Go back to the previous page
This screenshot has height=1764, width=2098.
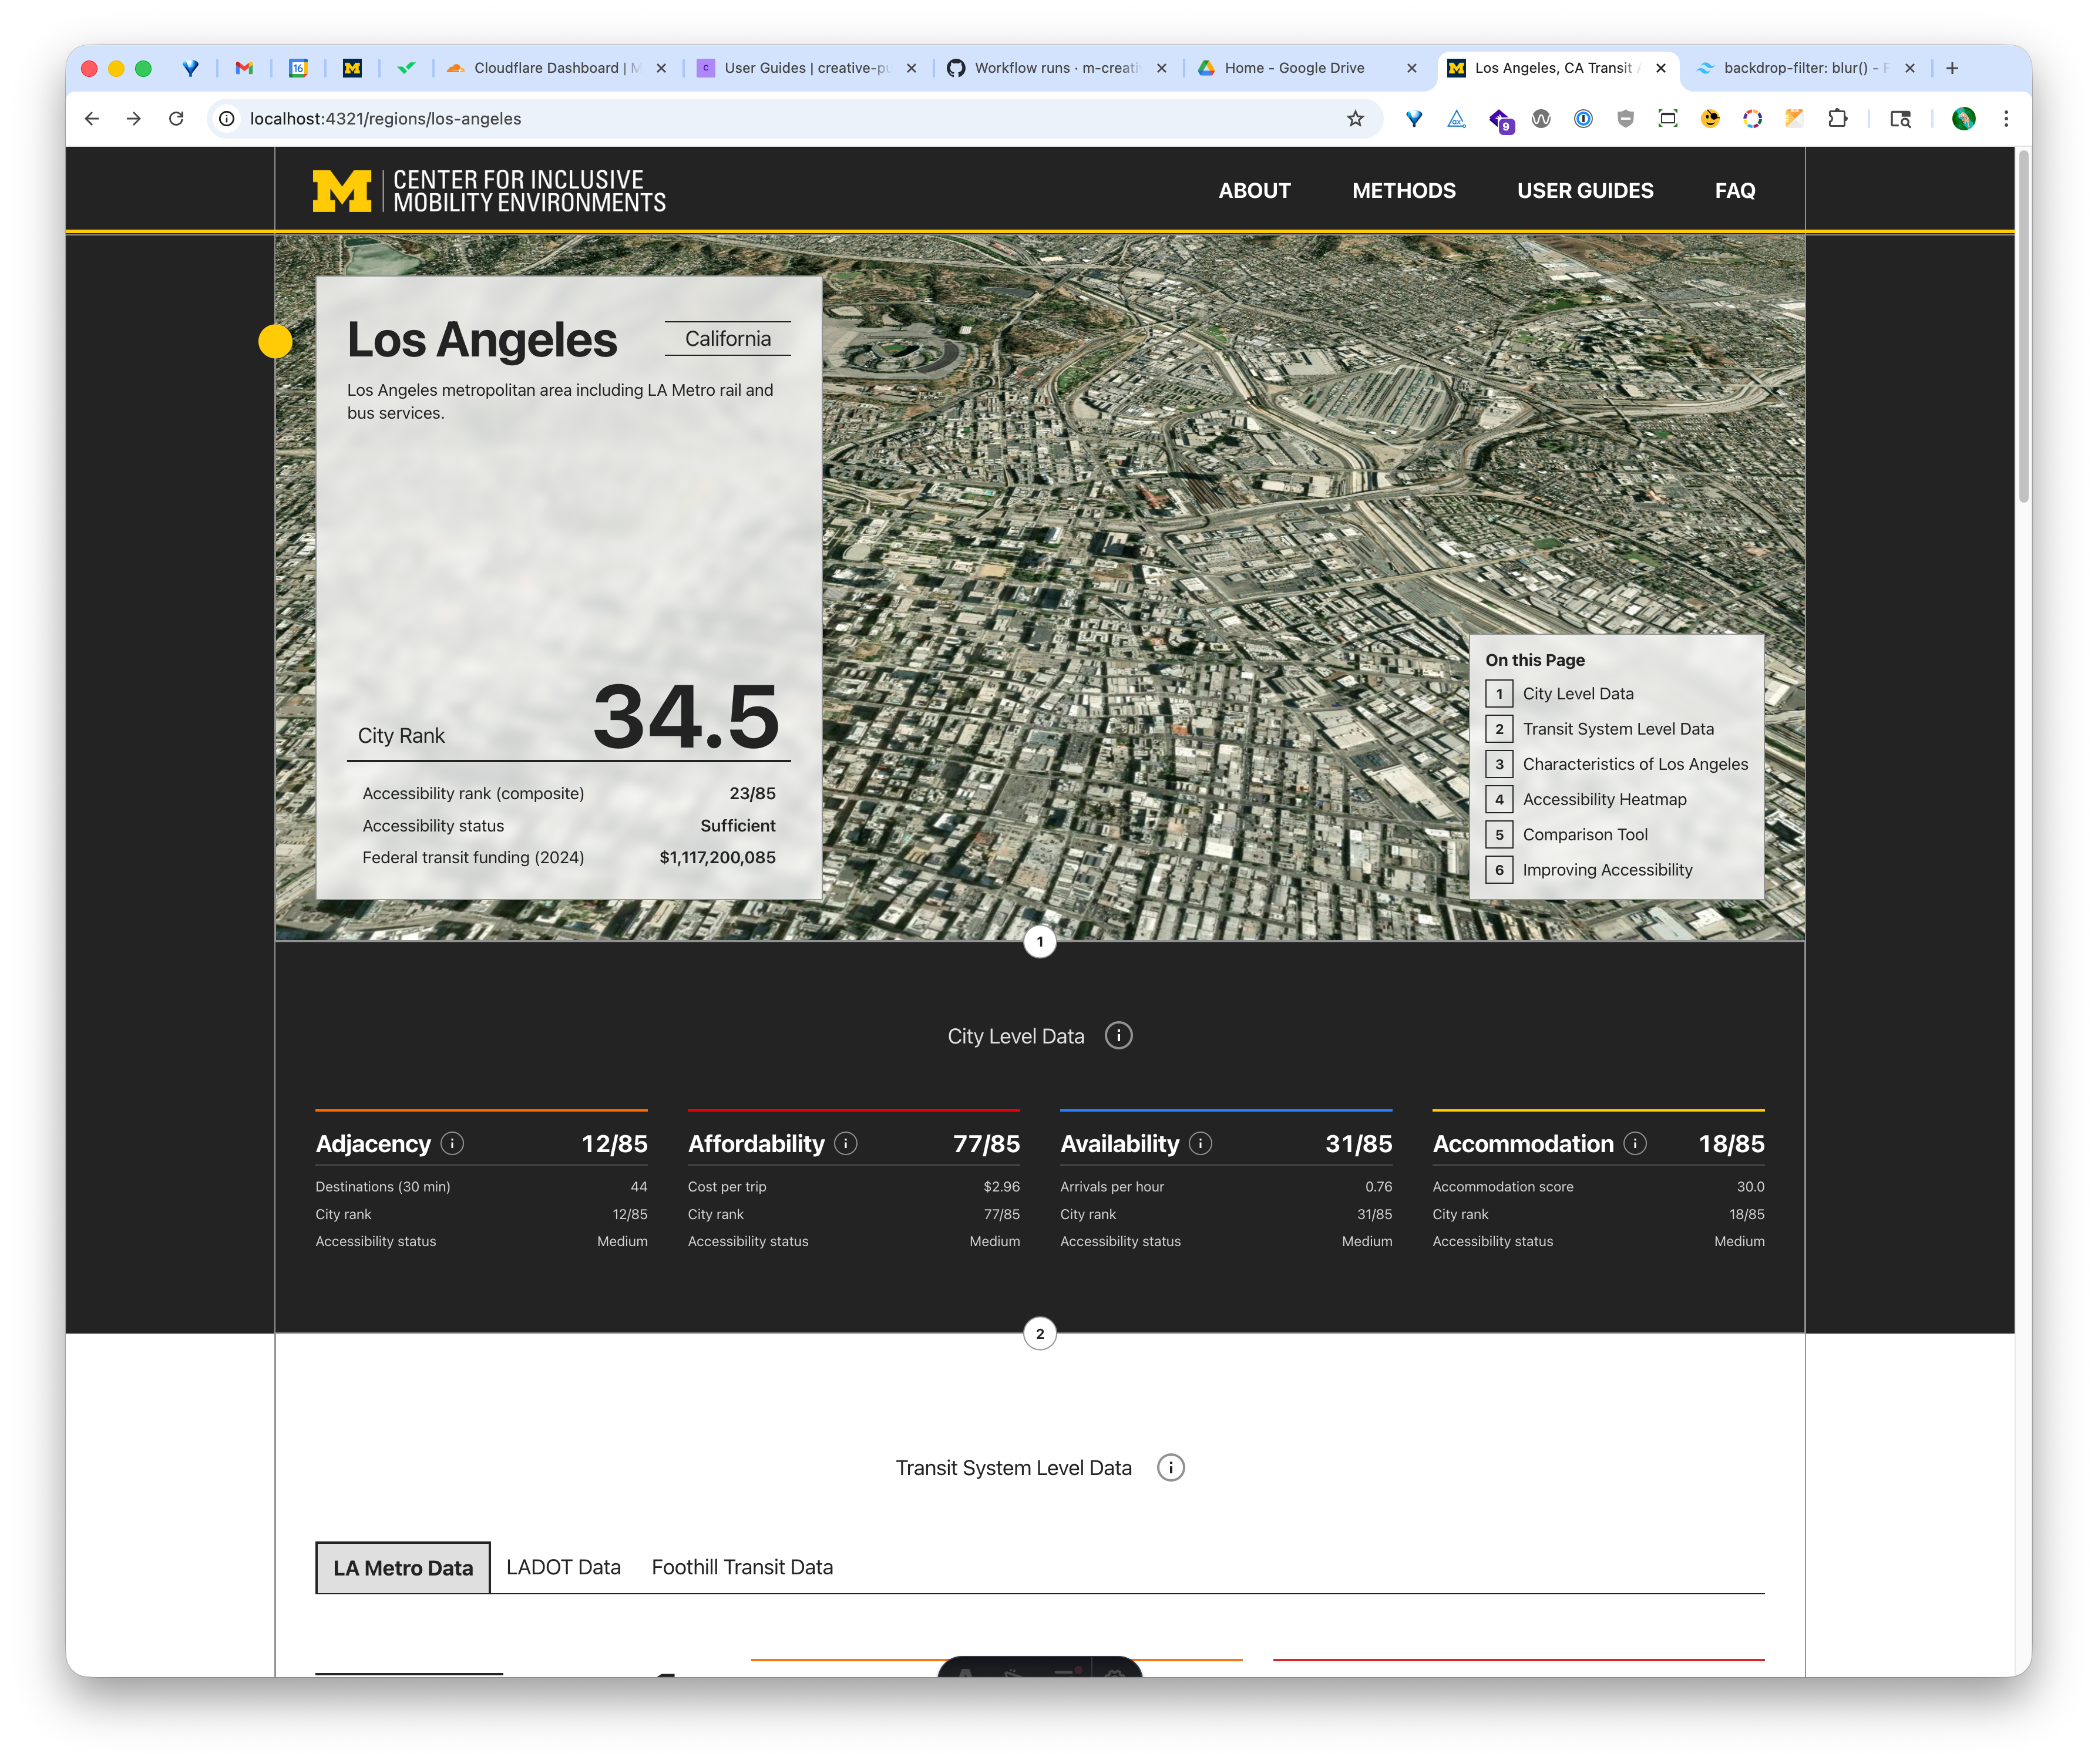click(92, 119)
